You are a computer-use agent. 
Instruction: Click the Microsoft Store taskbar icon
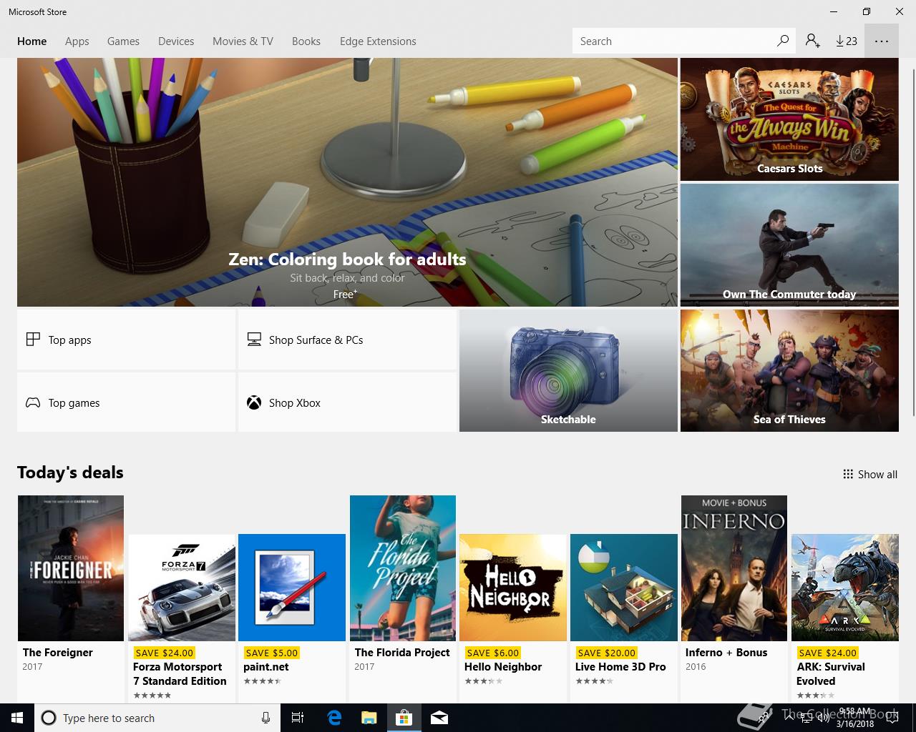404,718
